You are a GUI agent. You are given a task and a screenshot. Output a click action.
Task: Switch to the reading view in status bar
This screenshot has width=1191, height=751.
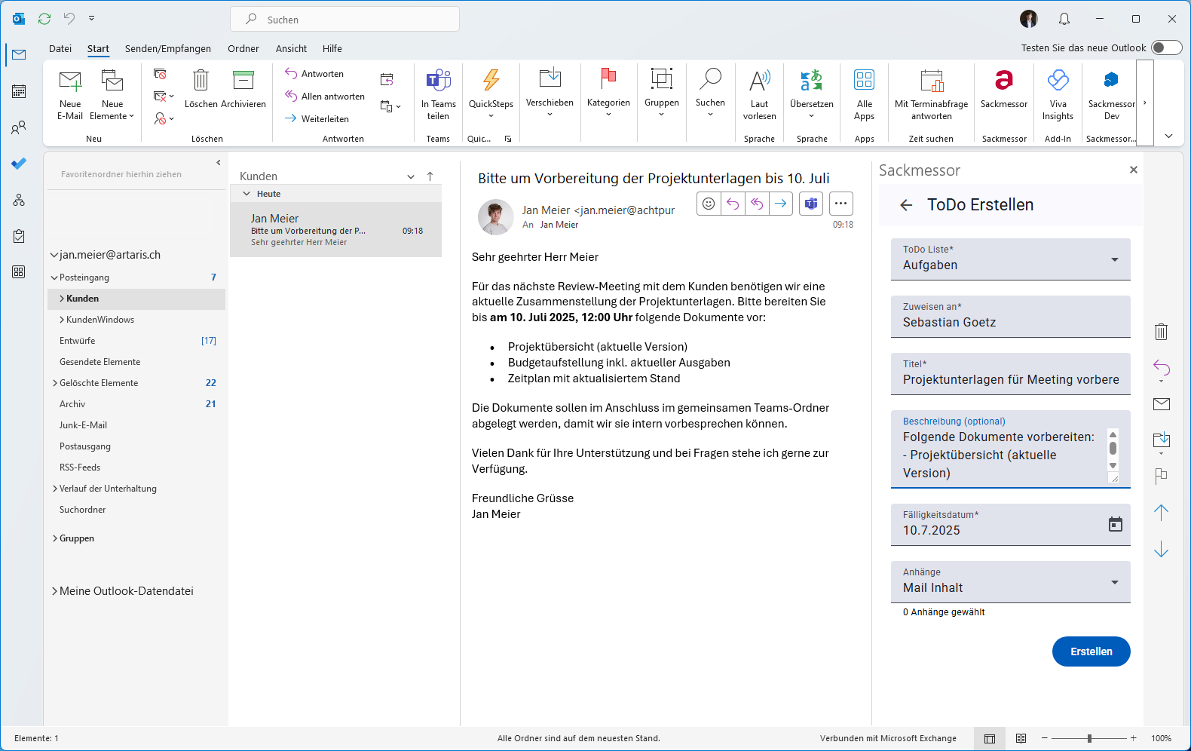pyautogui.click(x=1021, y=739)
